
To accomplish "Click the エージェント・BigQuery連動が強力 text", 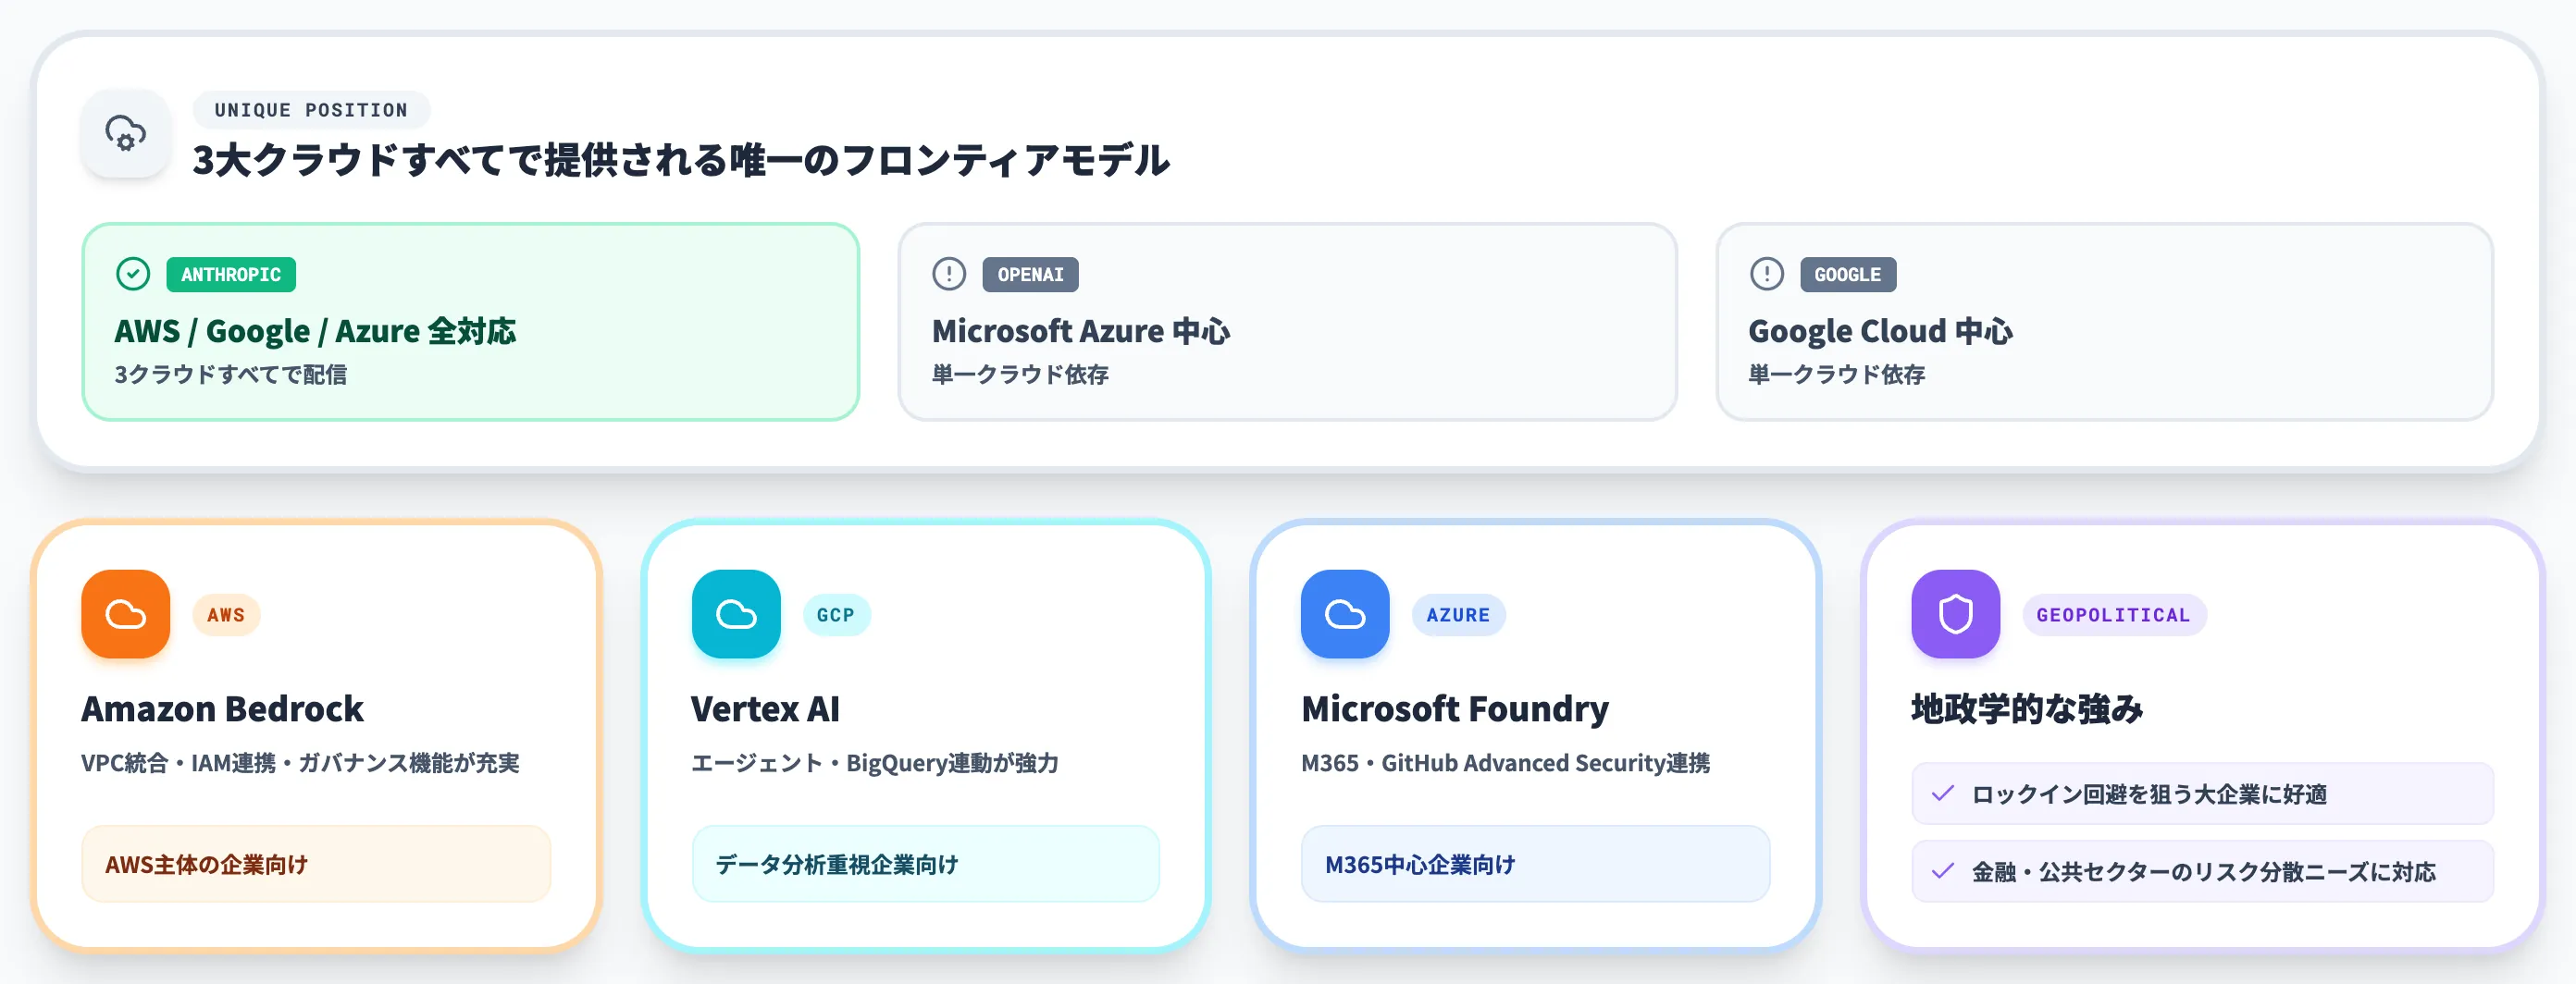I will click(x=875, y=763).
